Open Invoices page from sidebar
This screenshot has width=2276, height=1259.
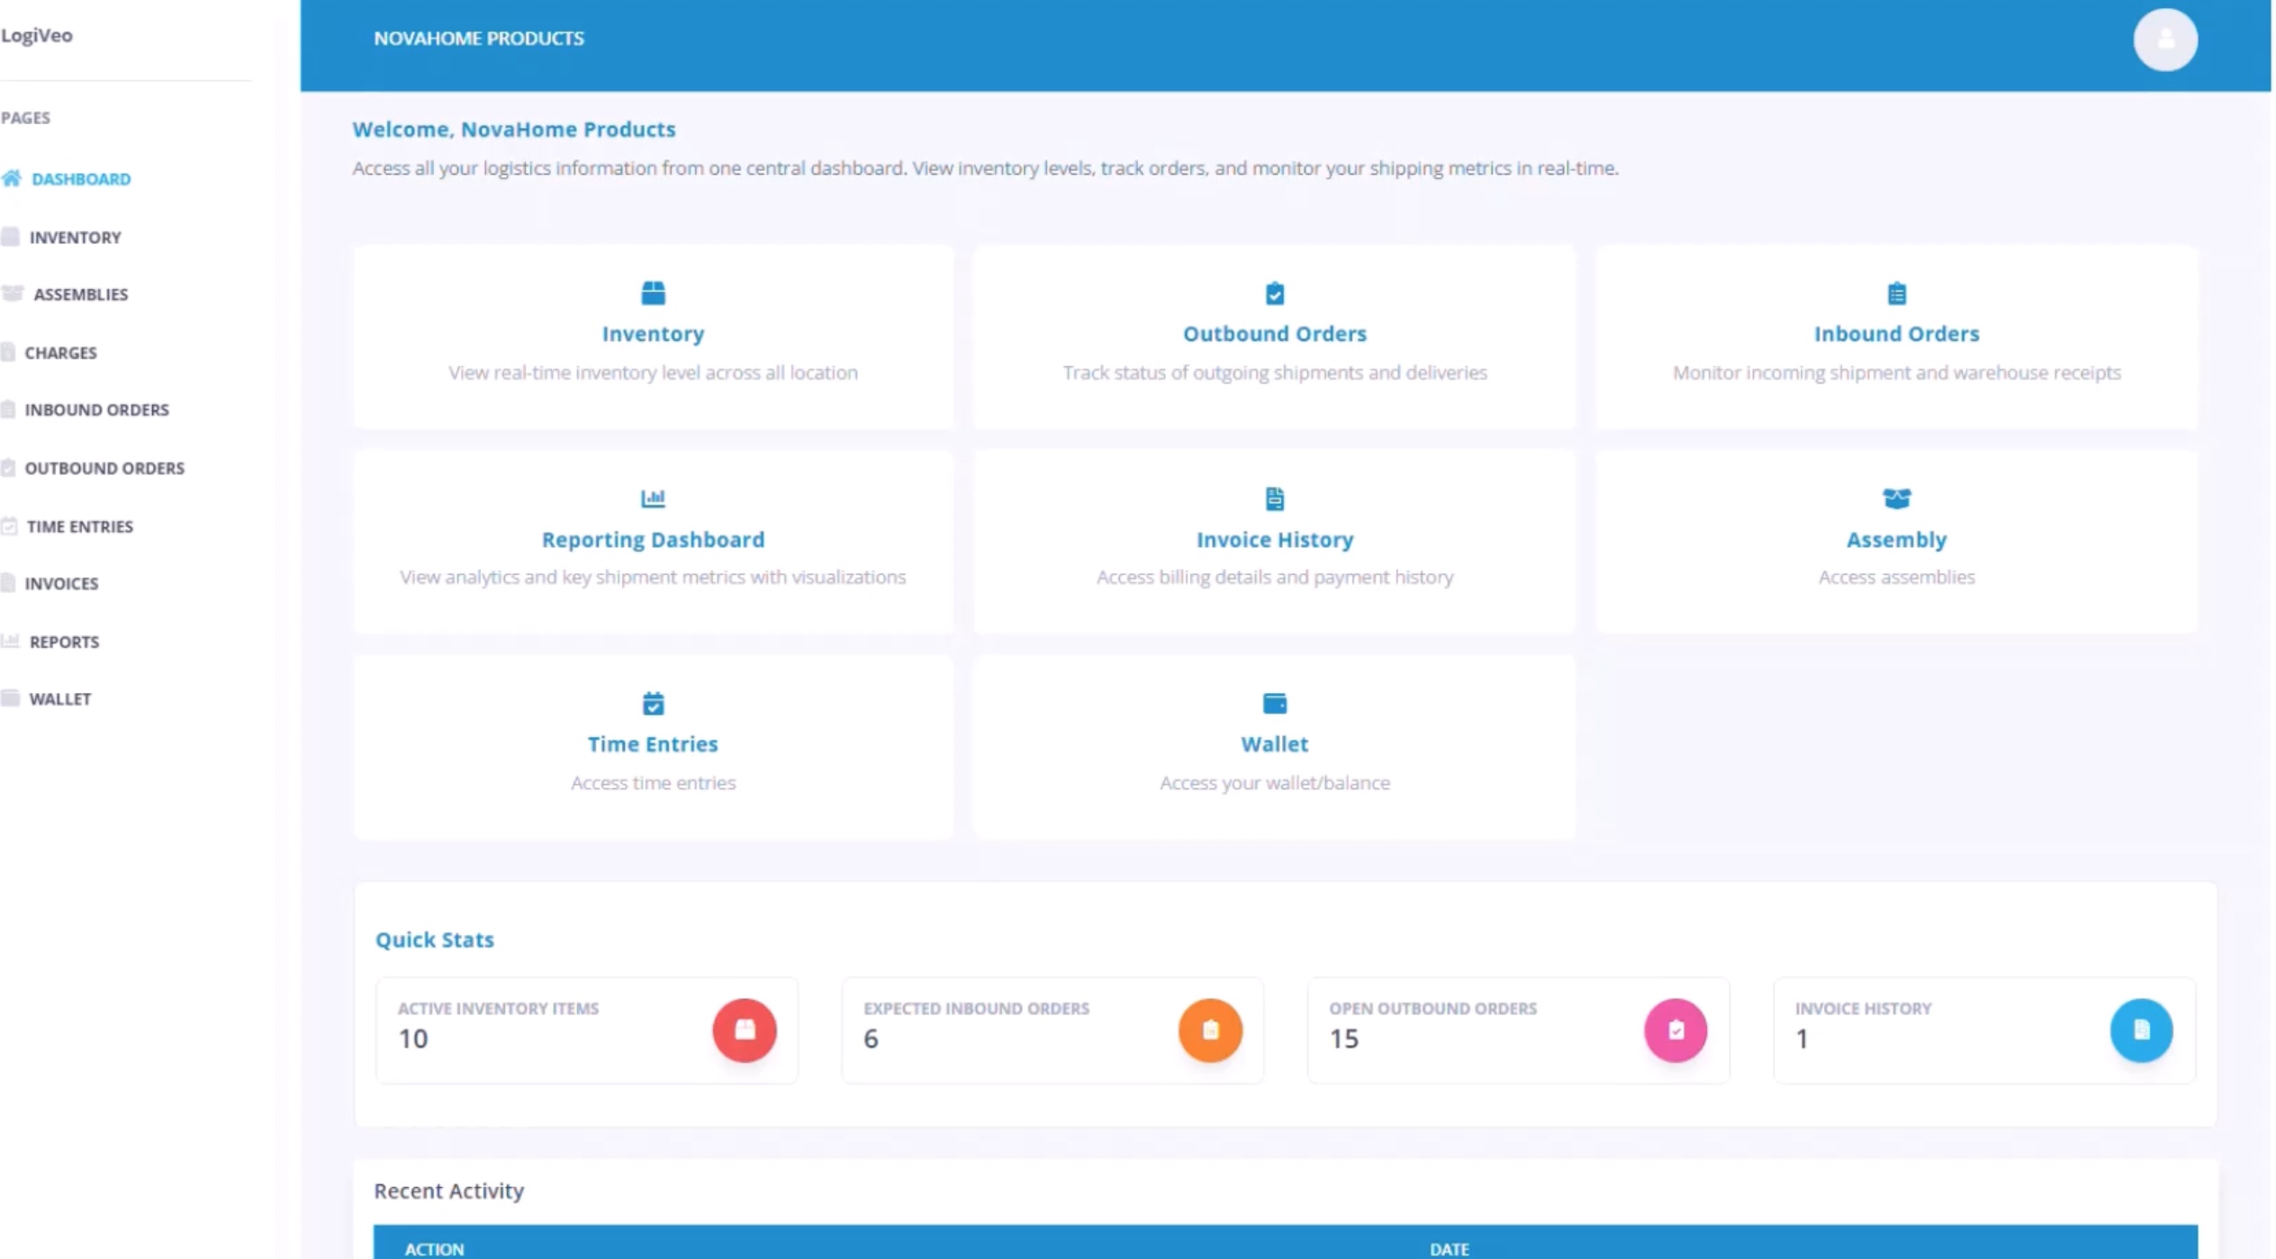click(61, 583)
